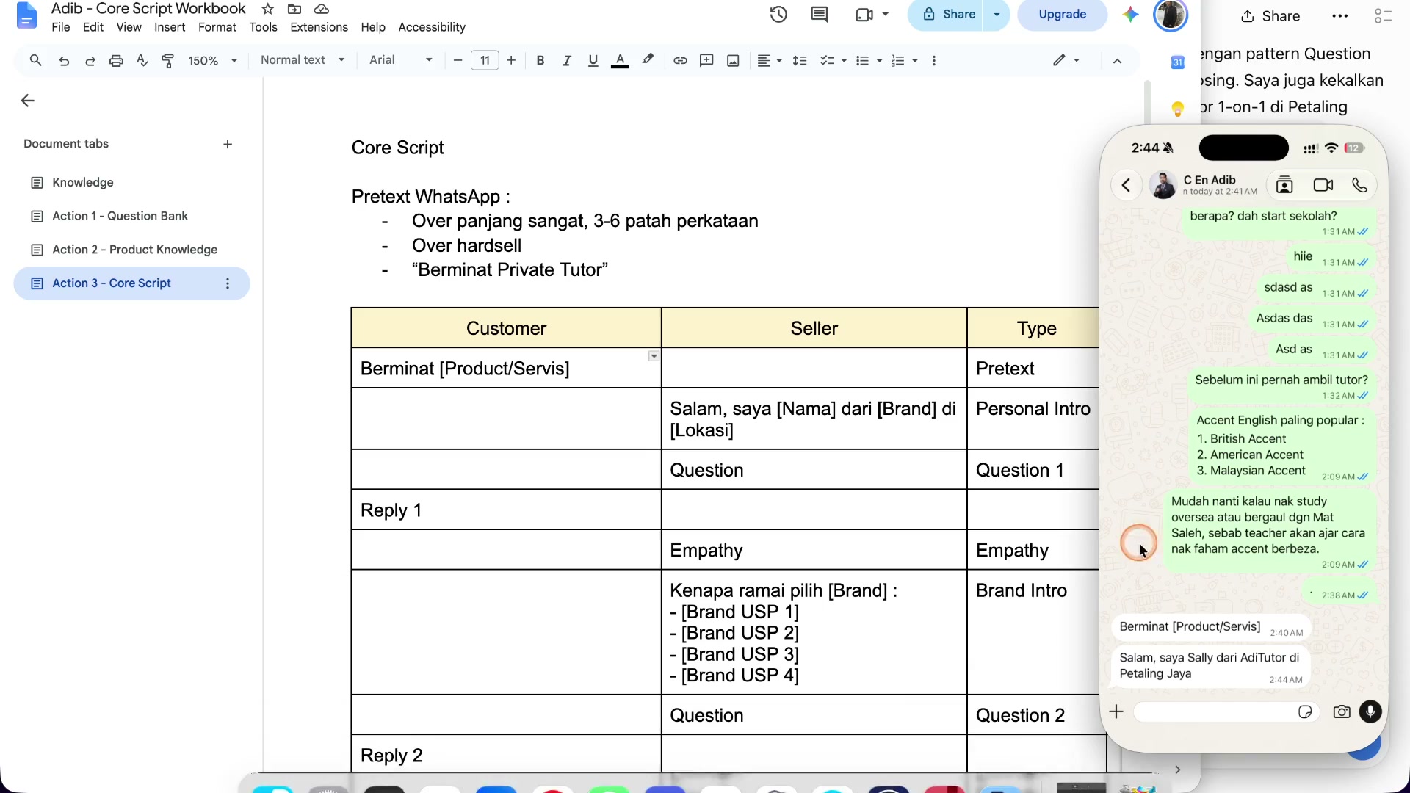Toggle italic formatting
Viewport: 1410px width, 793px height.
pyautogui.click(x=567, y=61)
